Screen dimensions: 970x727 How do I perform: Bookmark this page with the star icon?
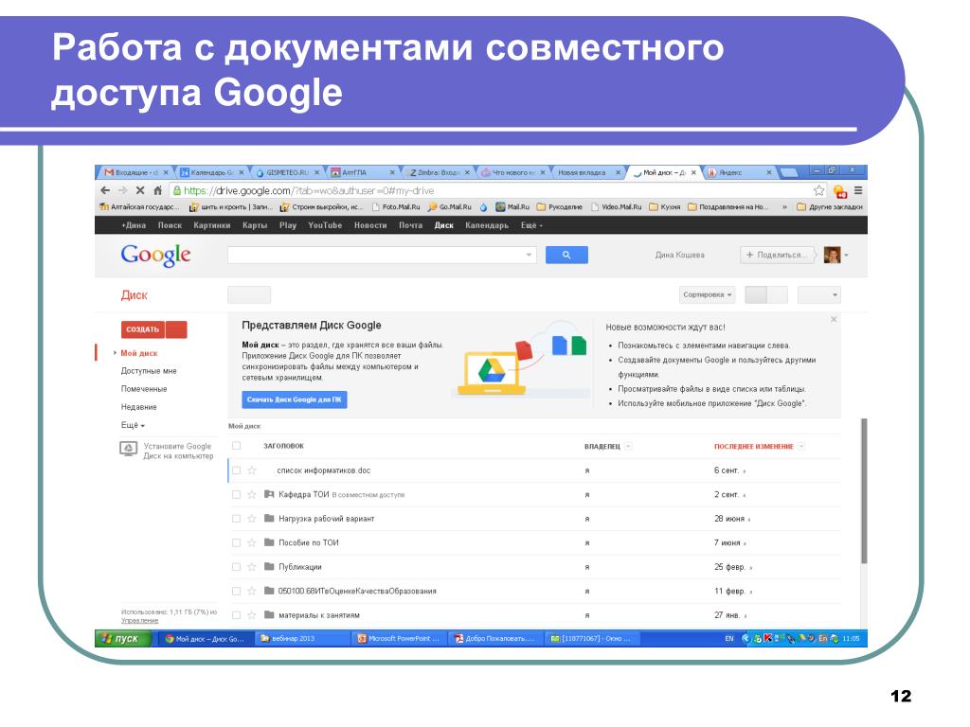click(x=819, y=190)
